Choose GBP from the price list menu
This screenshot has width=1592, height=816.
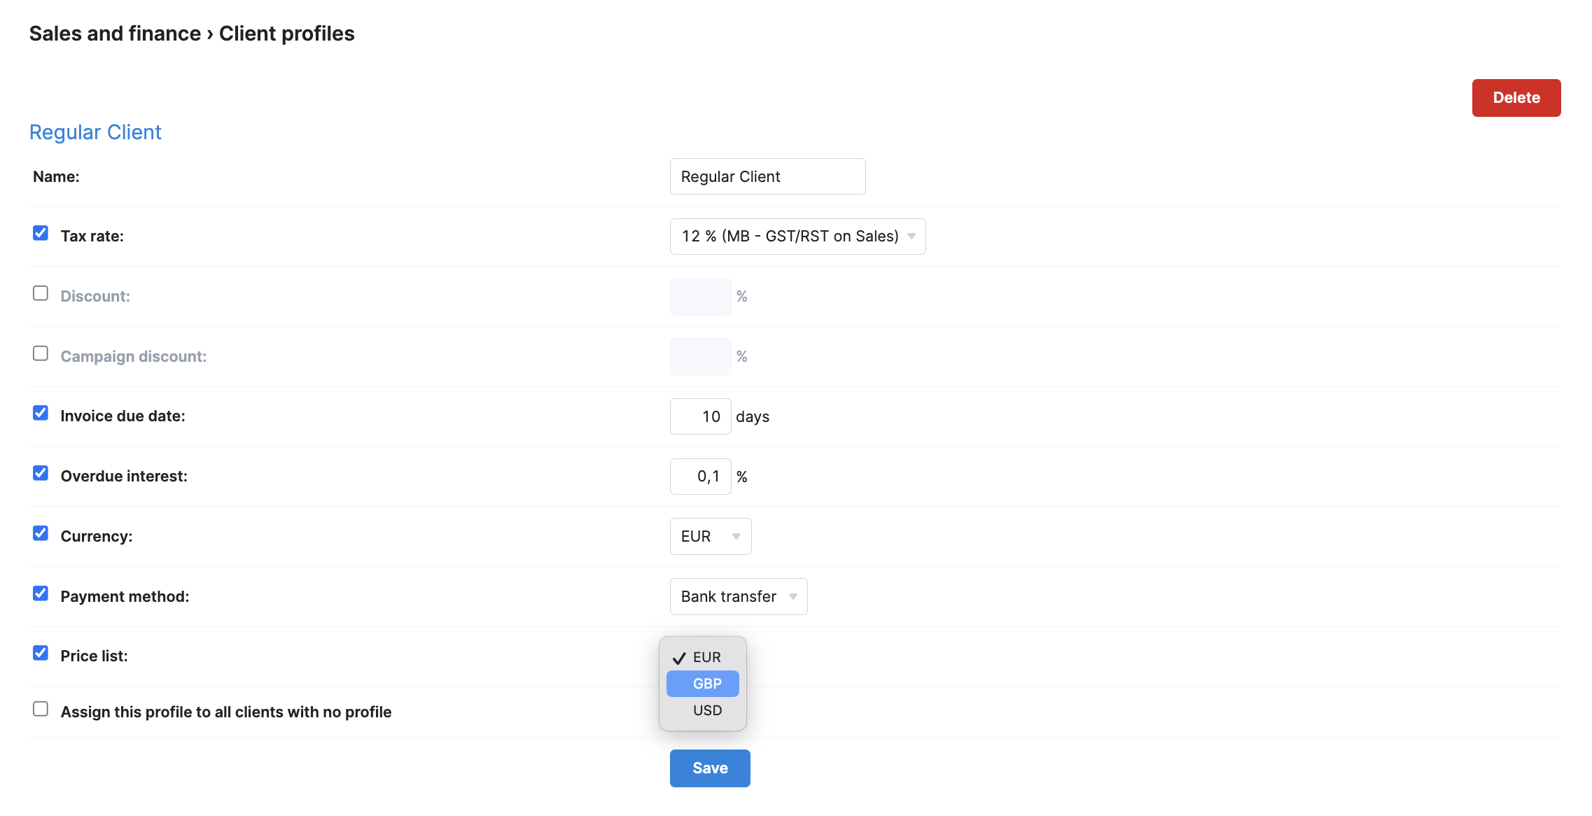click(x=702, y=684)
